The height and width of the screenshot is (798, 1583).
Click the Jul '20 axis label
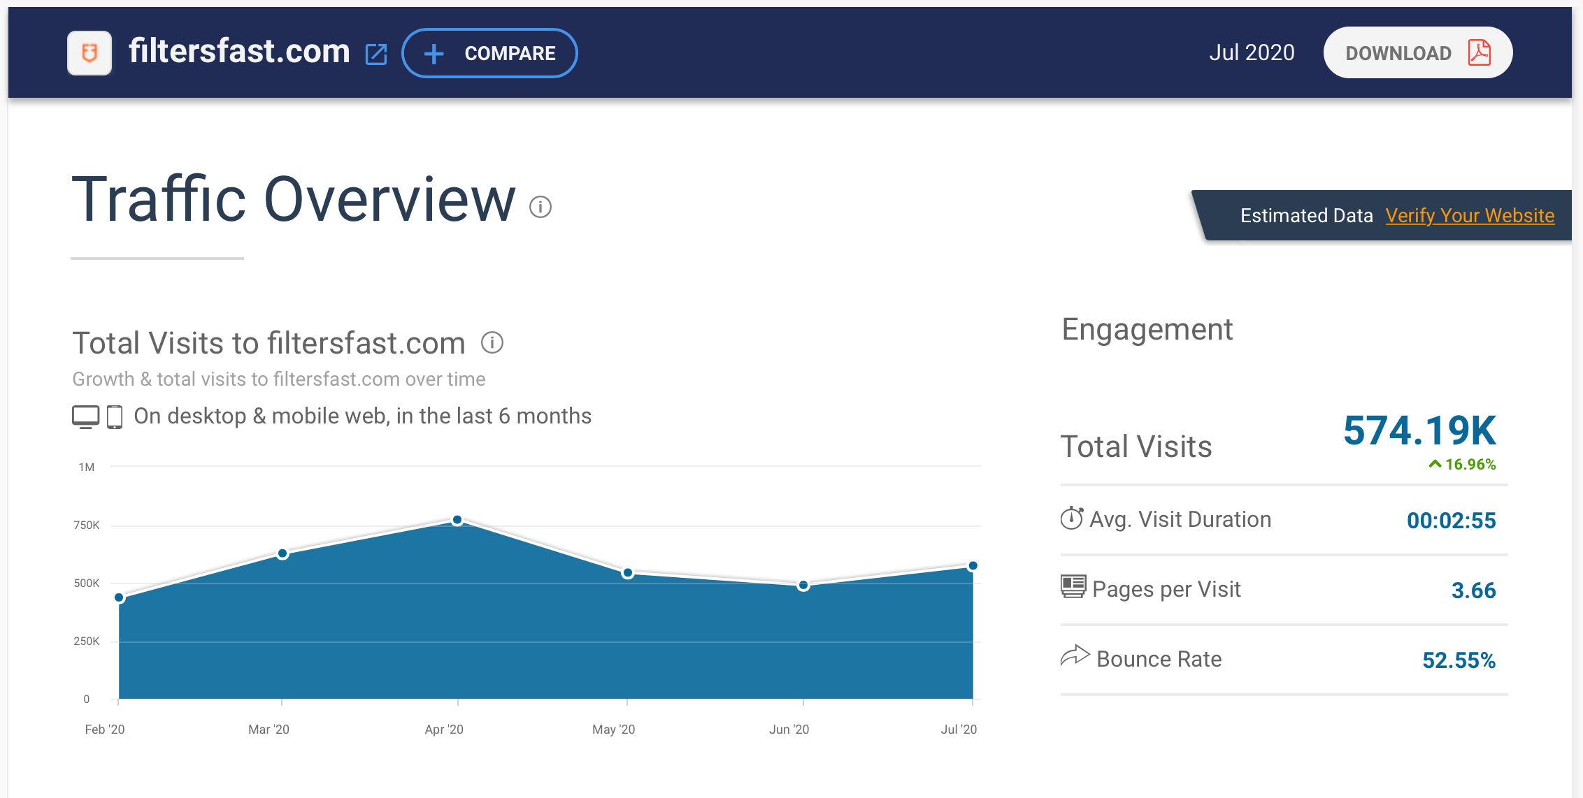[x=959, y=730]
